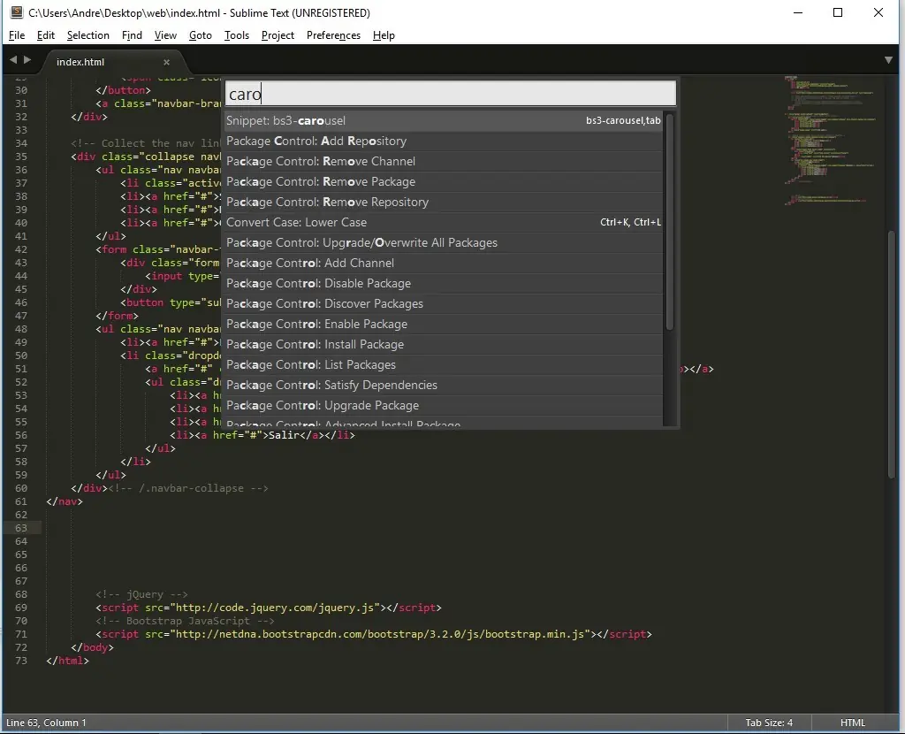Click the Bootstrap JavaScript comment on line 70
The width and height of the screenshot is (905, 734).
click(x=185, y=621)
